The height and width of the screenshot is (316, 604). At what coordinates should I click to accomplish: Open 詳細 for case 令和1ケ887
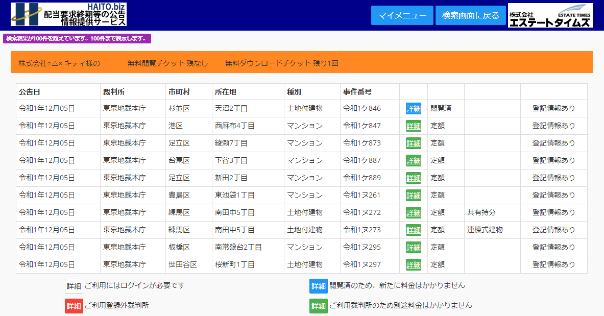coord(413,160)
